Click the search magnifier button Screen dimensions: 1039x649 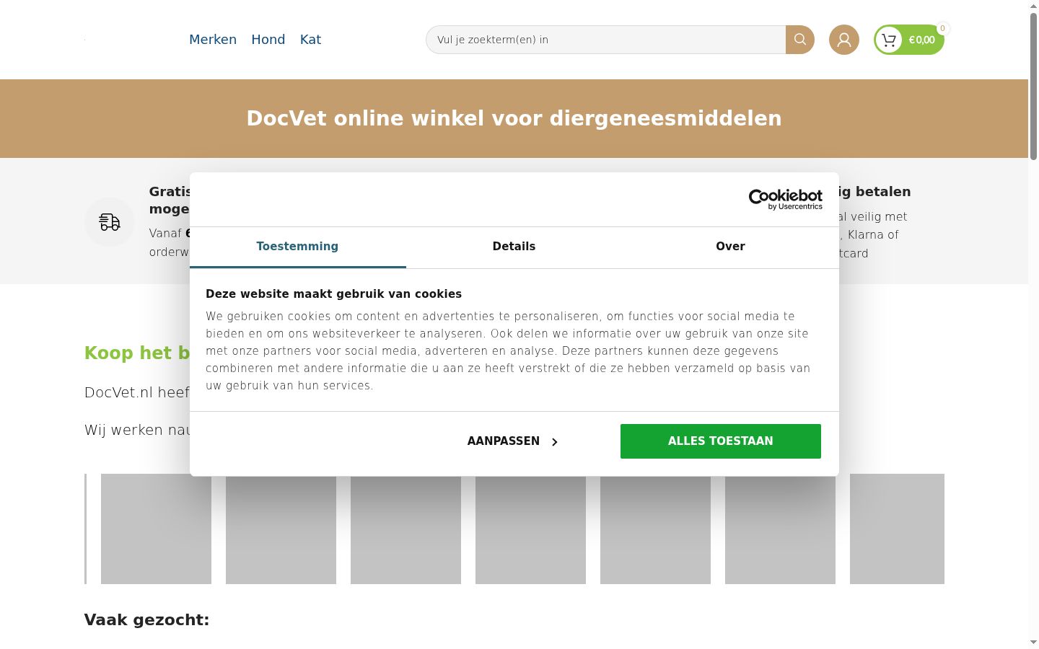pyautogui.click(x=799, y=40)
